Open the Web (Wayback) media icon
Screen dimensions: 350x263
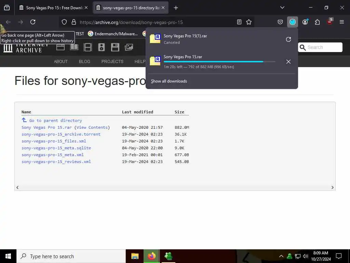point(60,47)
